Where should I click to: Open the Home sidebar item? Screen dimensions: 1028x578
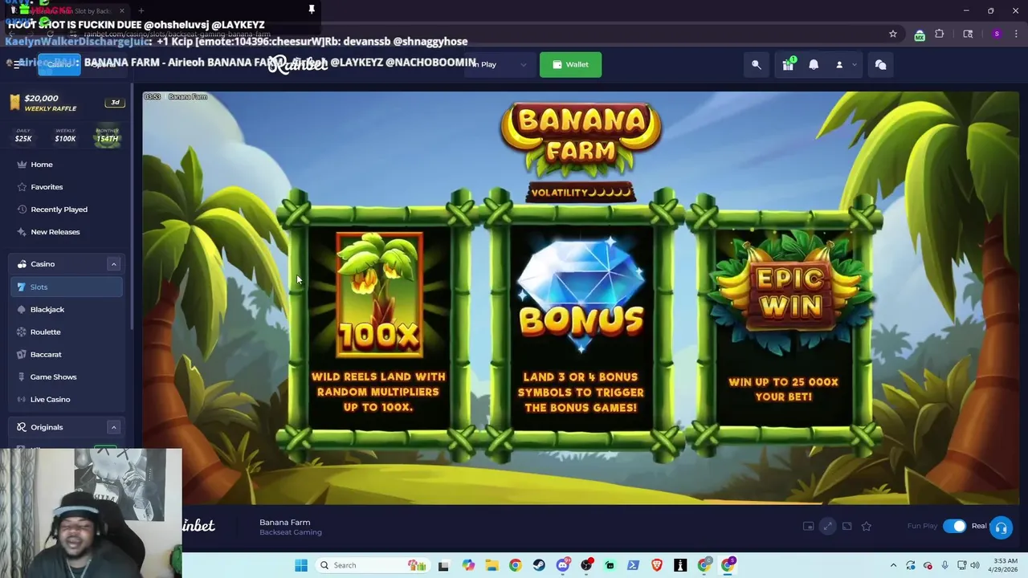point(66,165)
